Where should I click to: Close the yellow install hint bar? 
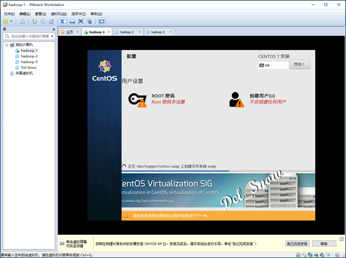[341, 239]
